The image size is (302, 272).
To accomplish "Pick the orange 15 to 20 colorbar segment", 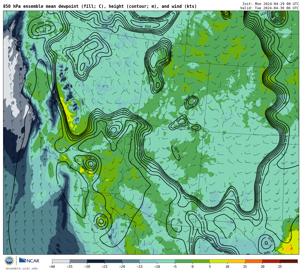I will click(x=254, y=261).
